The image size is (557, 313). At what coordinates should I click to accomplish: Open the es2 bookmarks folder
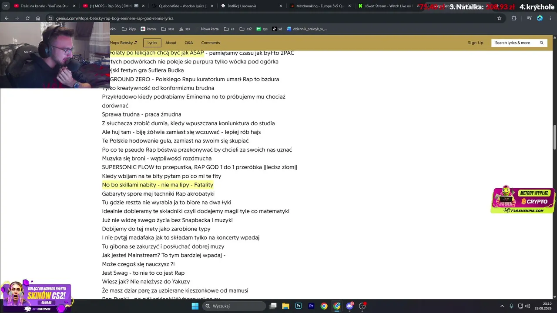point(245,29)
